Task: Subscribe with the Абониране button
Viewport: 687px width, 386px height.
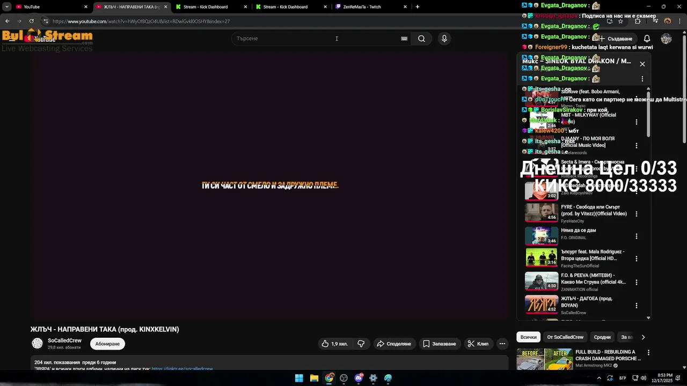Action: 107,344
